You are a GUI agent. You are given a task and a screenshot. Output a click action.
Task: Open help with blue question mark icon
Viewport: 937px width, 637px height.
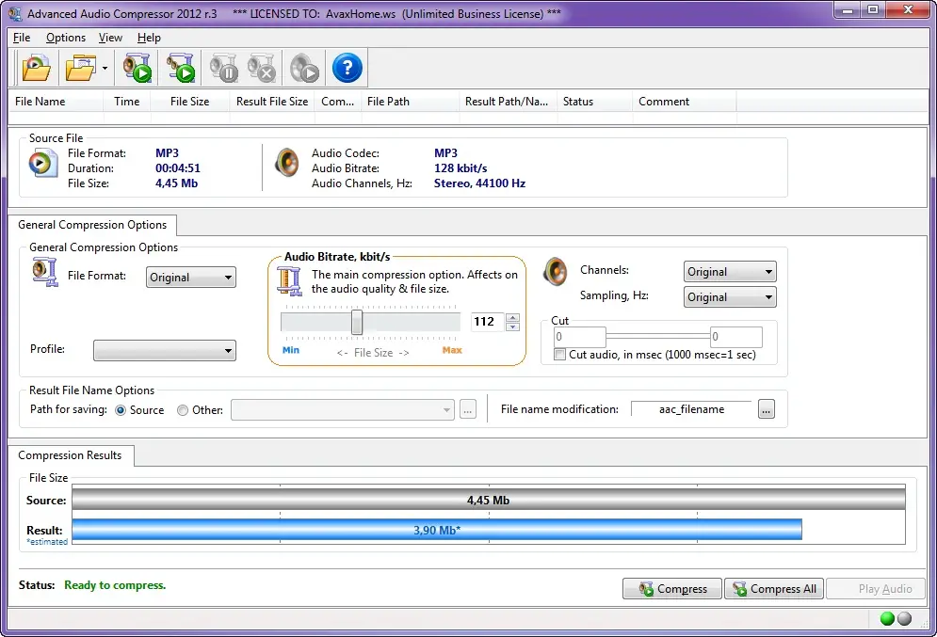347,68
